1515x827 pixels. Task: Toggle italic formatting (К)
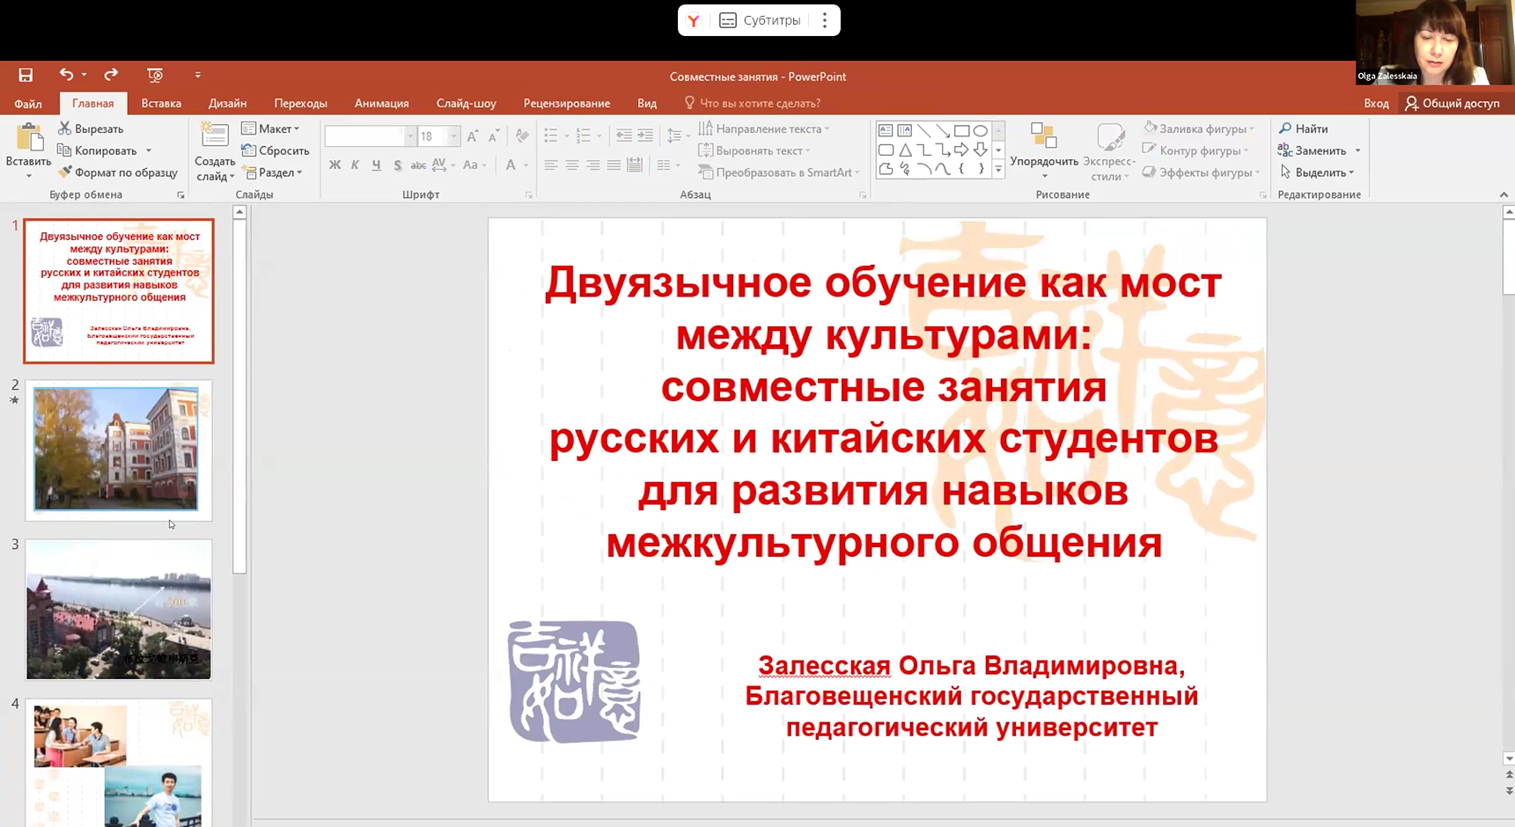tap(355, 165)
